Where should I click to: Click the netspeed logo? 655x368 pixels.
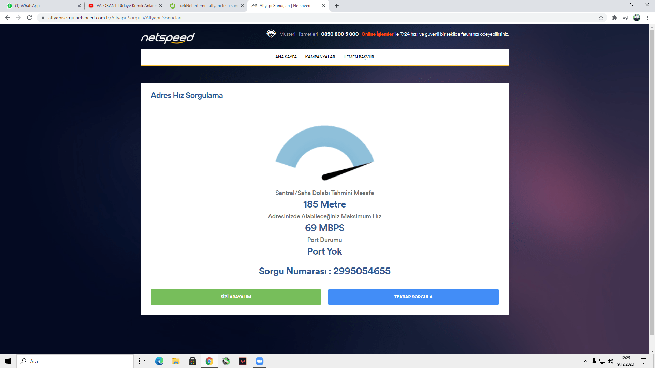point(168,37)
